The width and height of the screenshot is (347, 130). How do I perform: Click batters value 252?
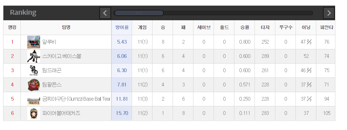(265, 42)
